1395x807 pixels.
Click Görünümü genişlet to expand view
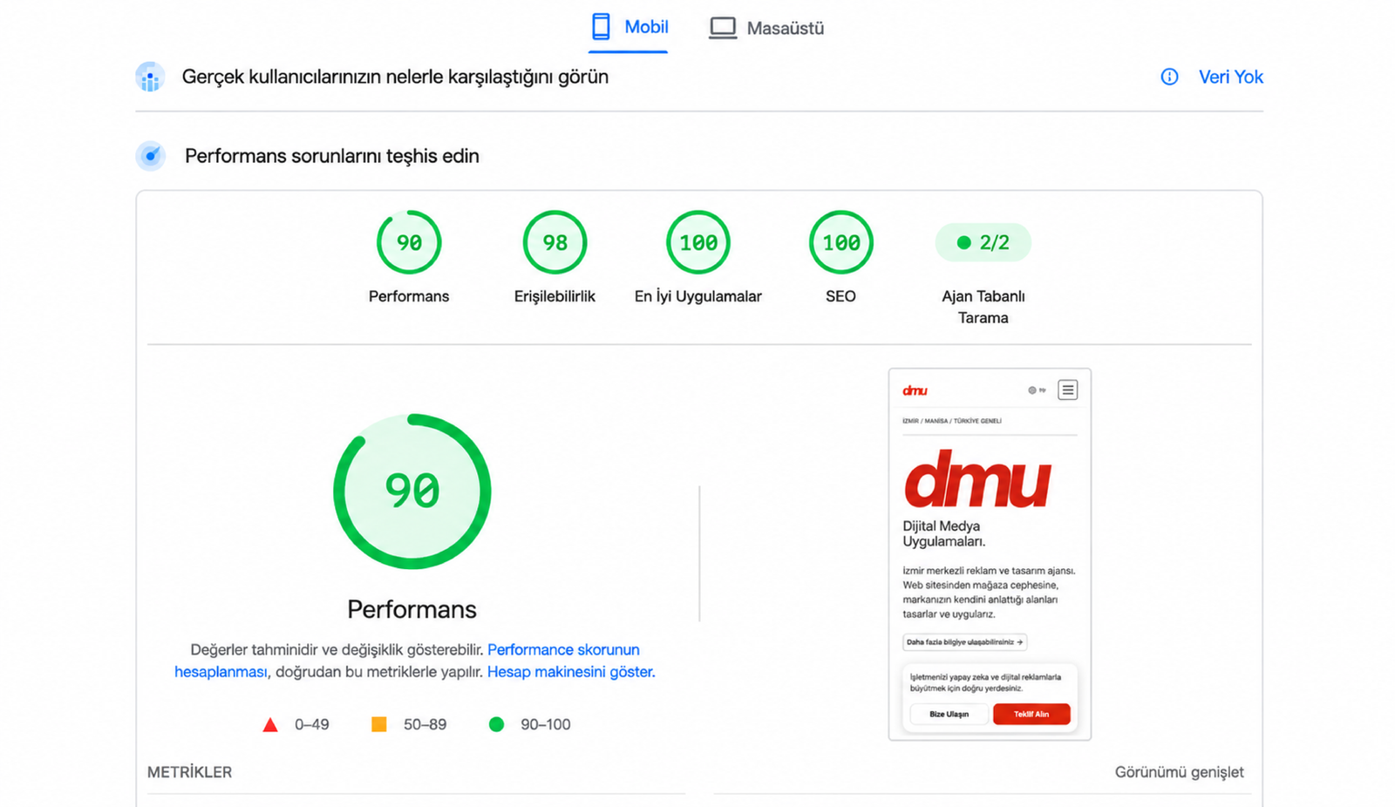(1179, 772)
